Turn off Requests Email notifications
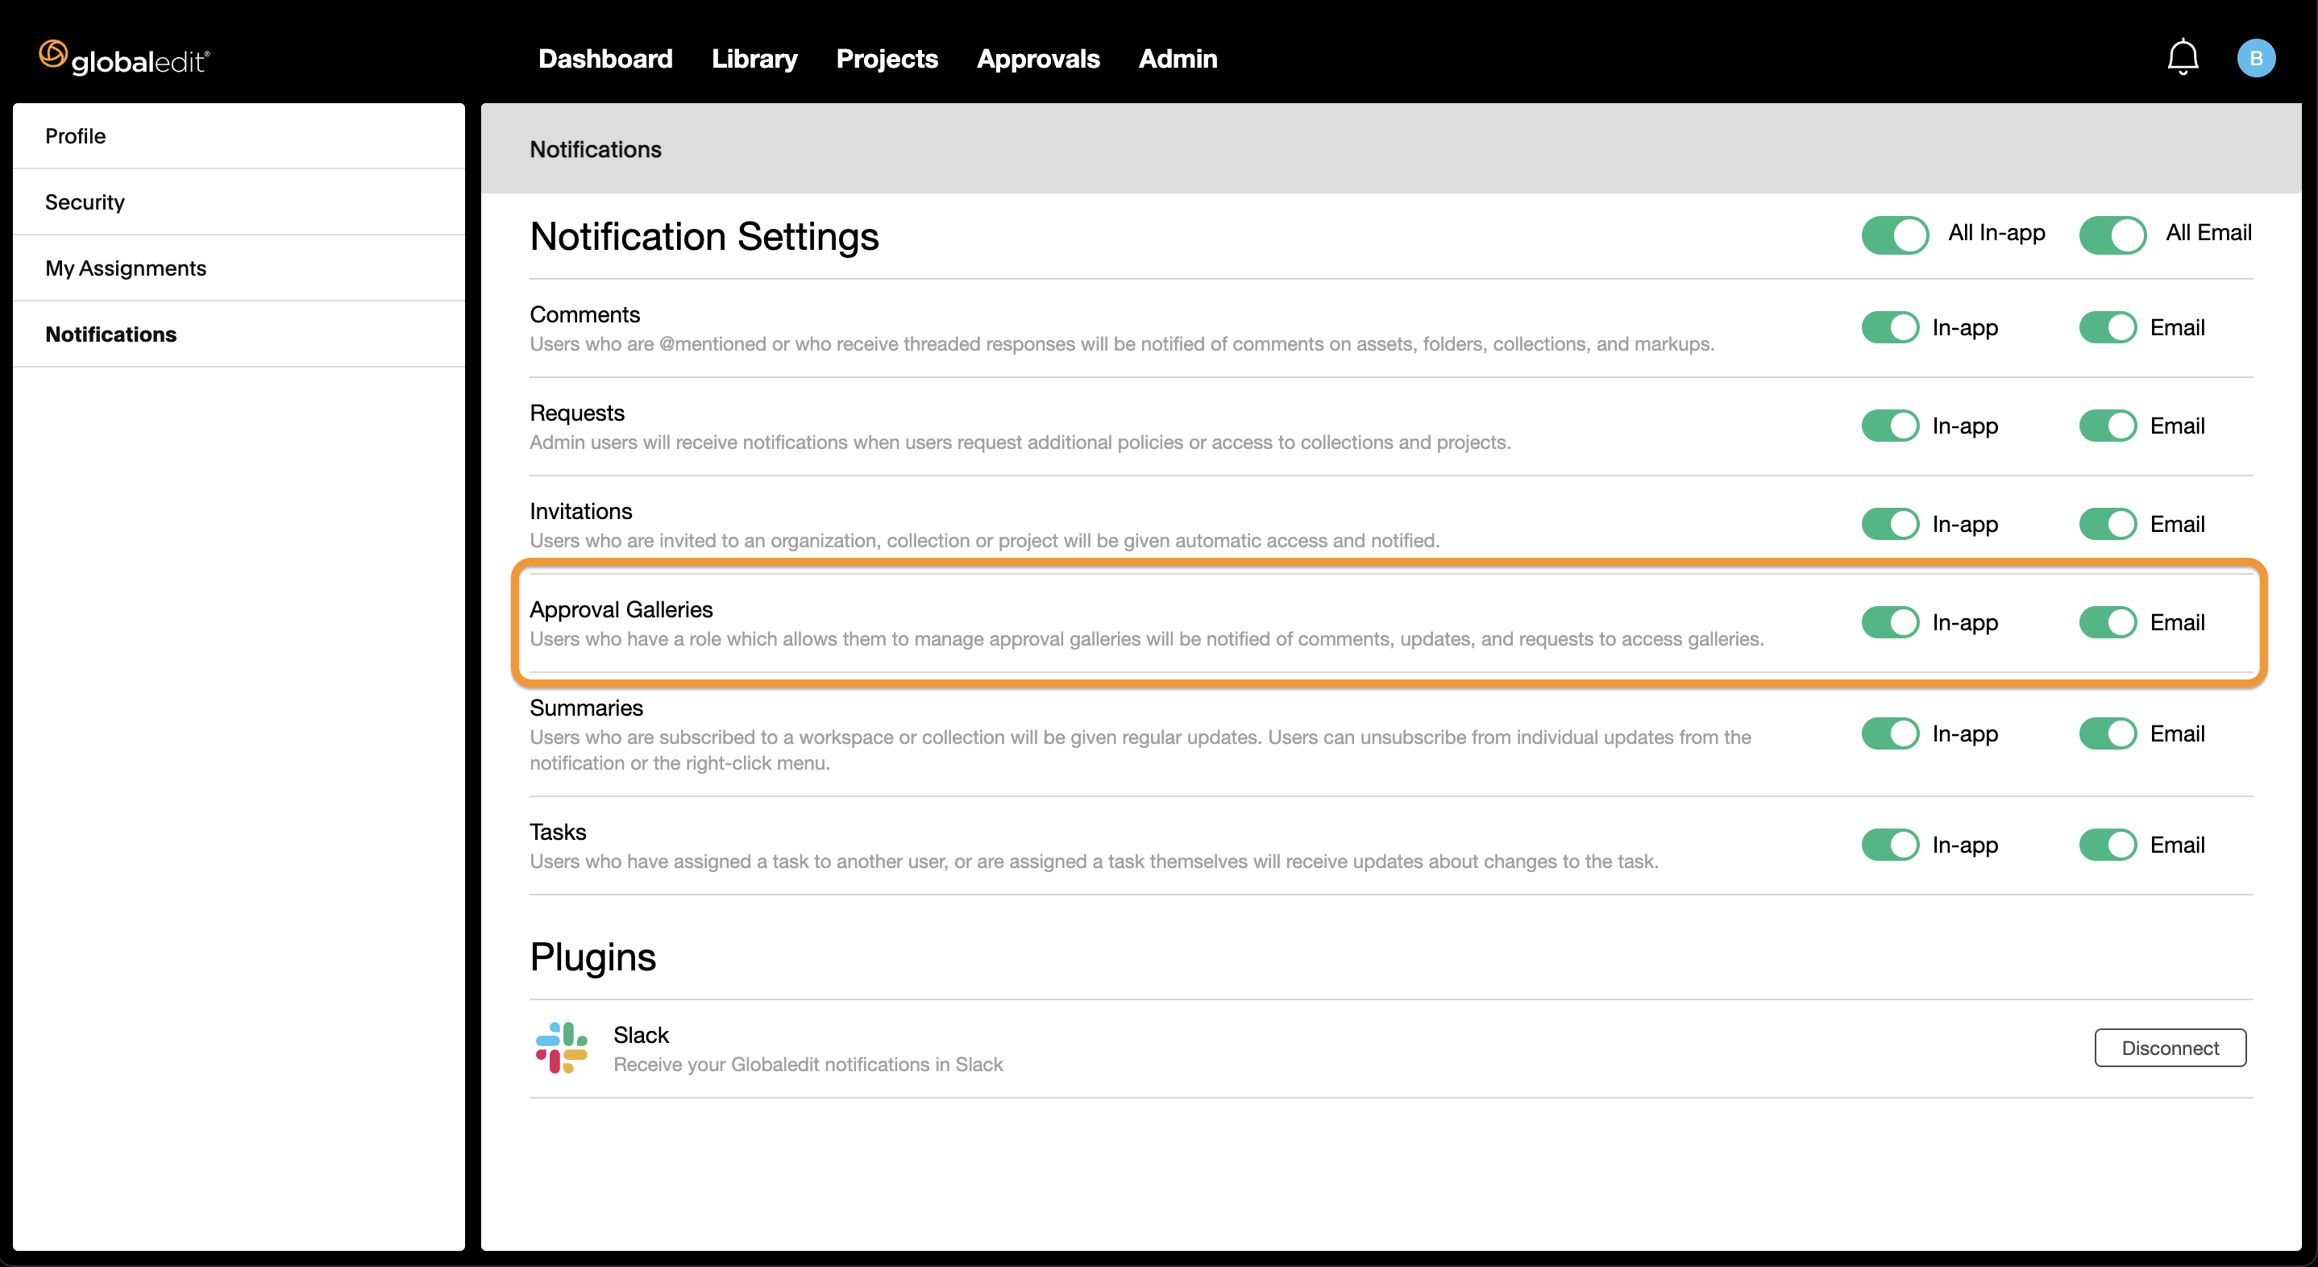Screen dimensions: 2318x1267 2108,426
